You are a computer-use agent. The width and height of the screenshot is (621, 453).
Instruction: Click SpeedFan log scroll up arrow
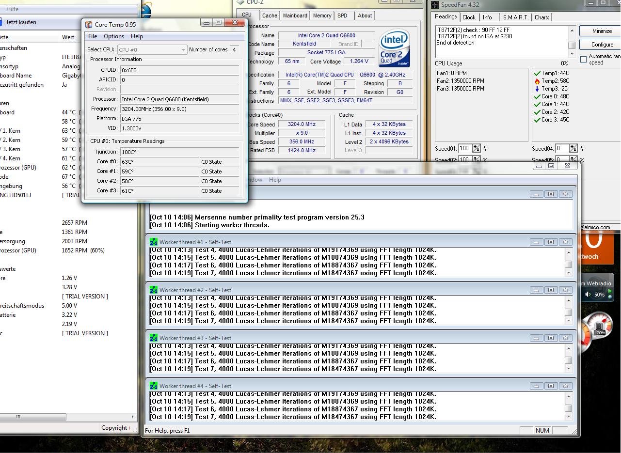point(572,31)
